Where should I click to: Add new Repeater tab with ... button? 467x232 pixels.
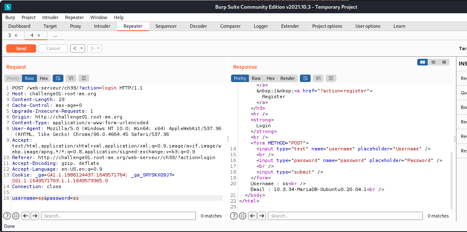coord(55,35)
